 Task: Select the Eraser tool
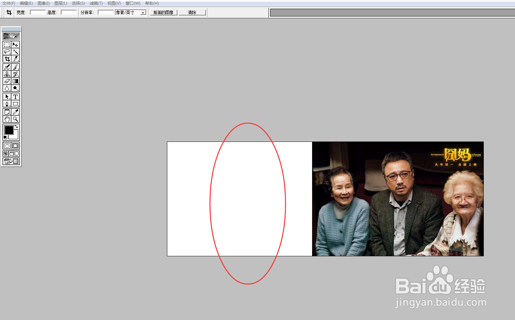(7, 81)
